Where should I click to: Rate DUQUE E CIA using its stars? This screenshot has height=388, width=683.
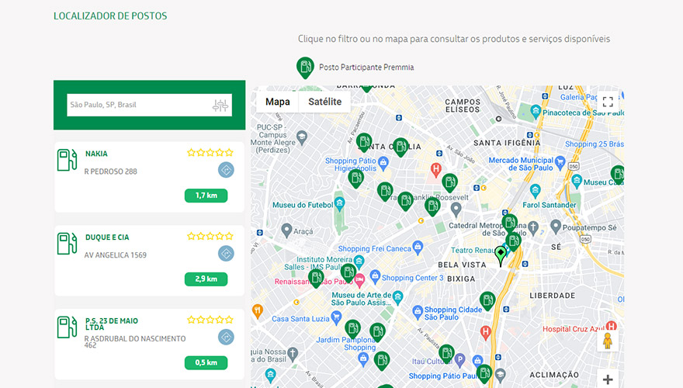coord(210,236)
